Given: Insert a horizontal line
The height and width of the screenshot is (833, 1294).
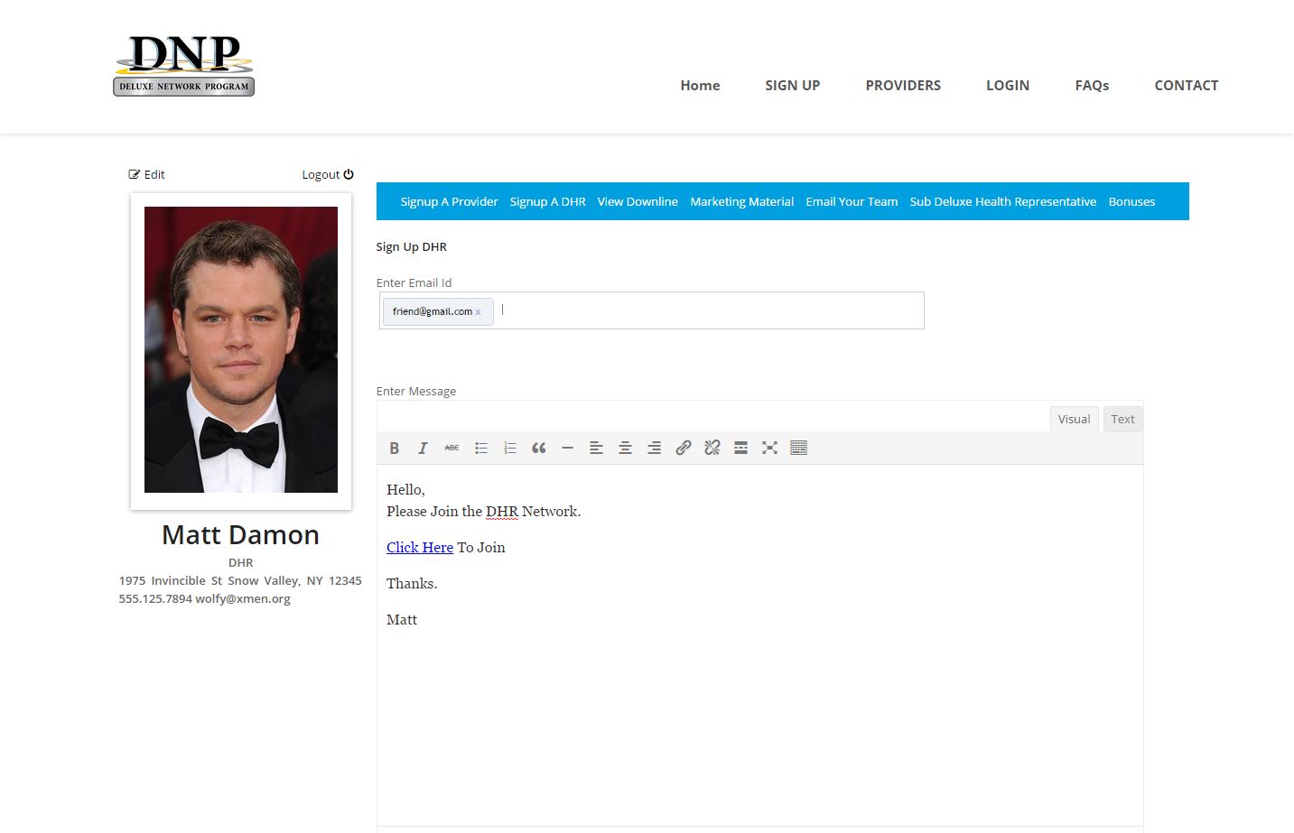Looking at the screenshot, I should click(x=567, y=448).
